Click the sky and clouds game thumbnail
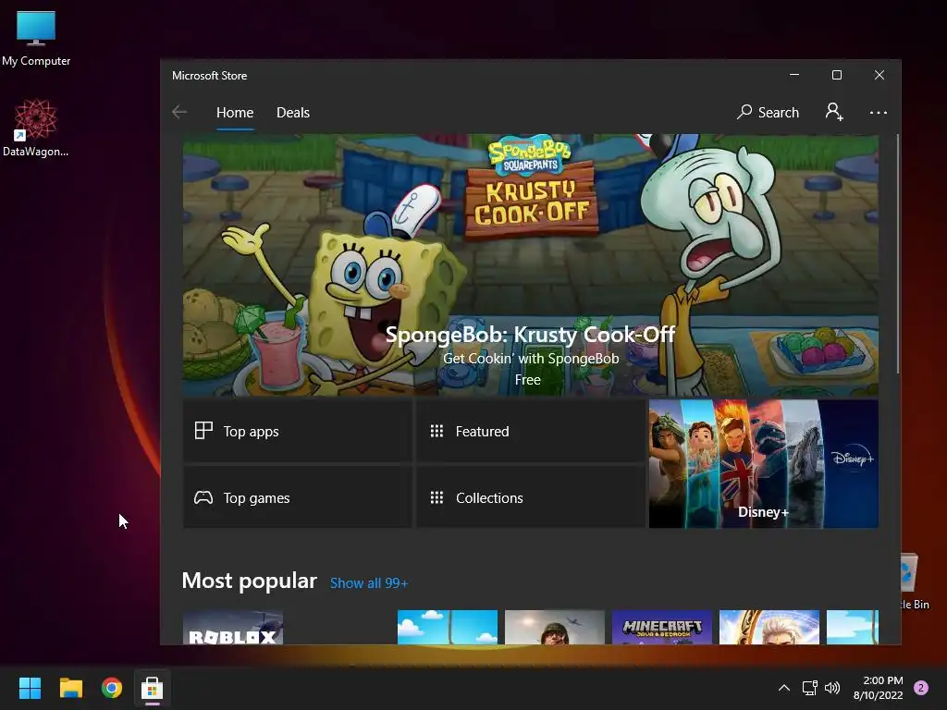The height and width of the screenshot is (710, 947). pyautogui.click(x=448, y=628)
